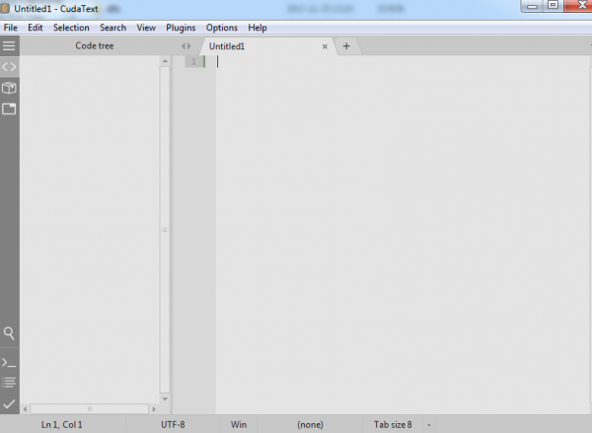
Task: Open the Tabs panel sidebar icon
Action: click(9, 108)
